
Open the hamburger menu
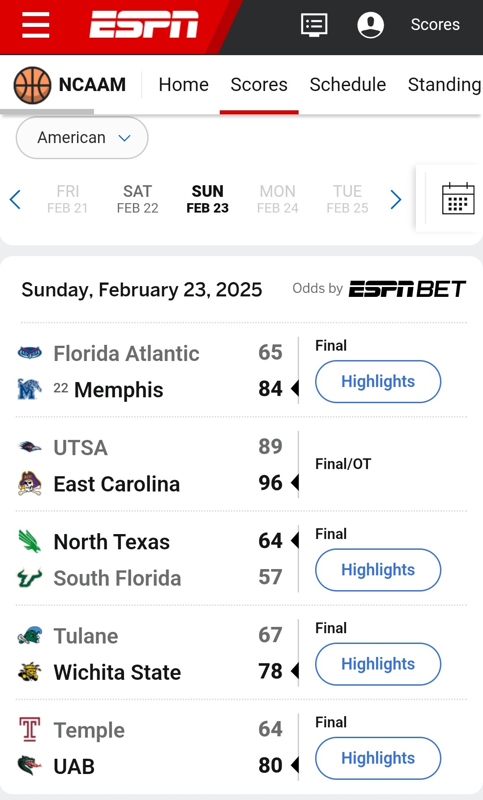coord(36,25)
